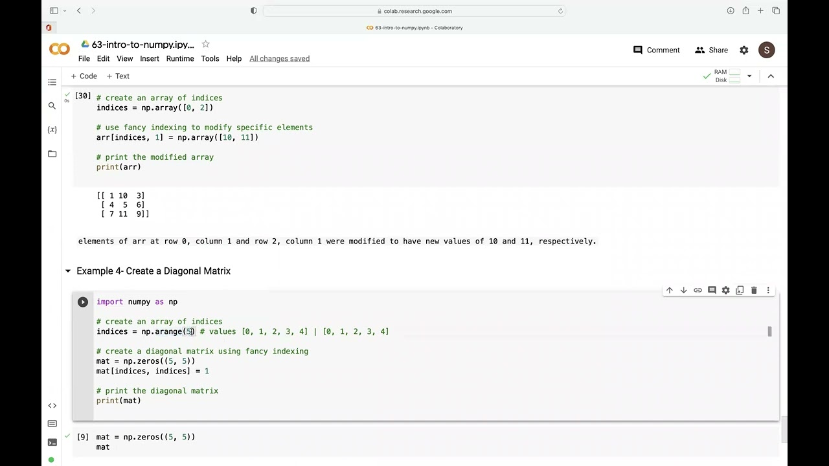Open the Runtime menu
Image resolution: width=829 pixels, height=466 pixels.
click(x=180, y=58)
